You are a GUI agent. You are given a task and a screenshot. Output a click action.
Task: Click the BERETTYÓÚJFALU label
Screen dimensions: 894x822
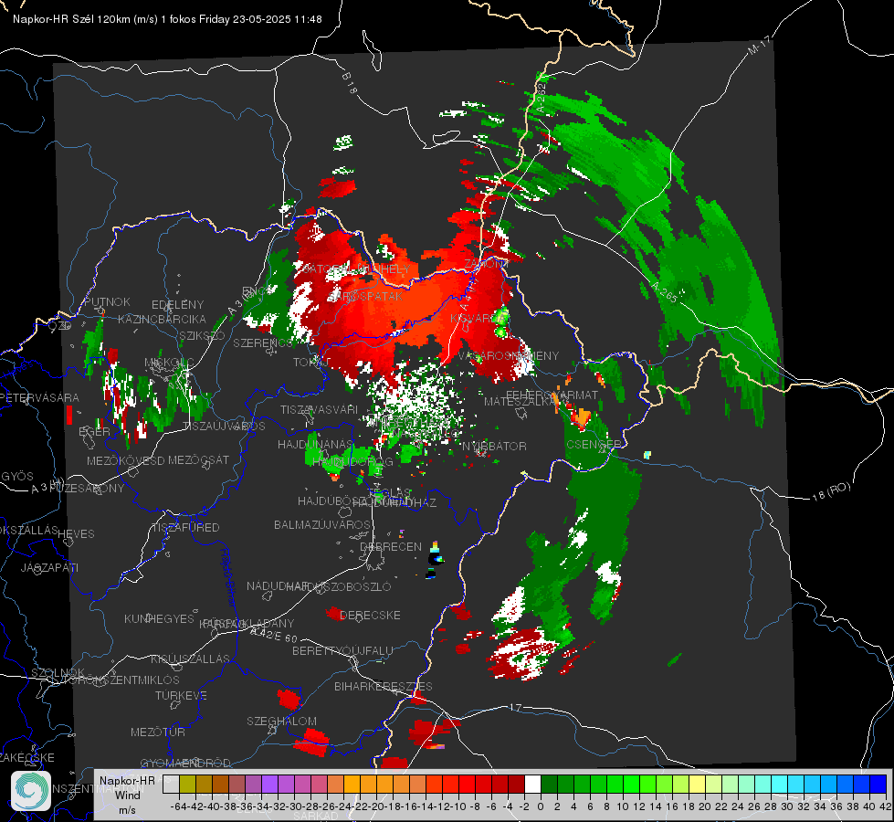pyautogui.click(x=342, y=651)
